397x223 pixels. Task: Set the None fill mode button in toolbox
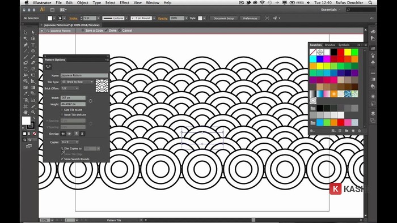[x=34, y=134]
